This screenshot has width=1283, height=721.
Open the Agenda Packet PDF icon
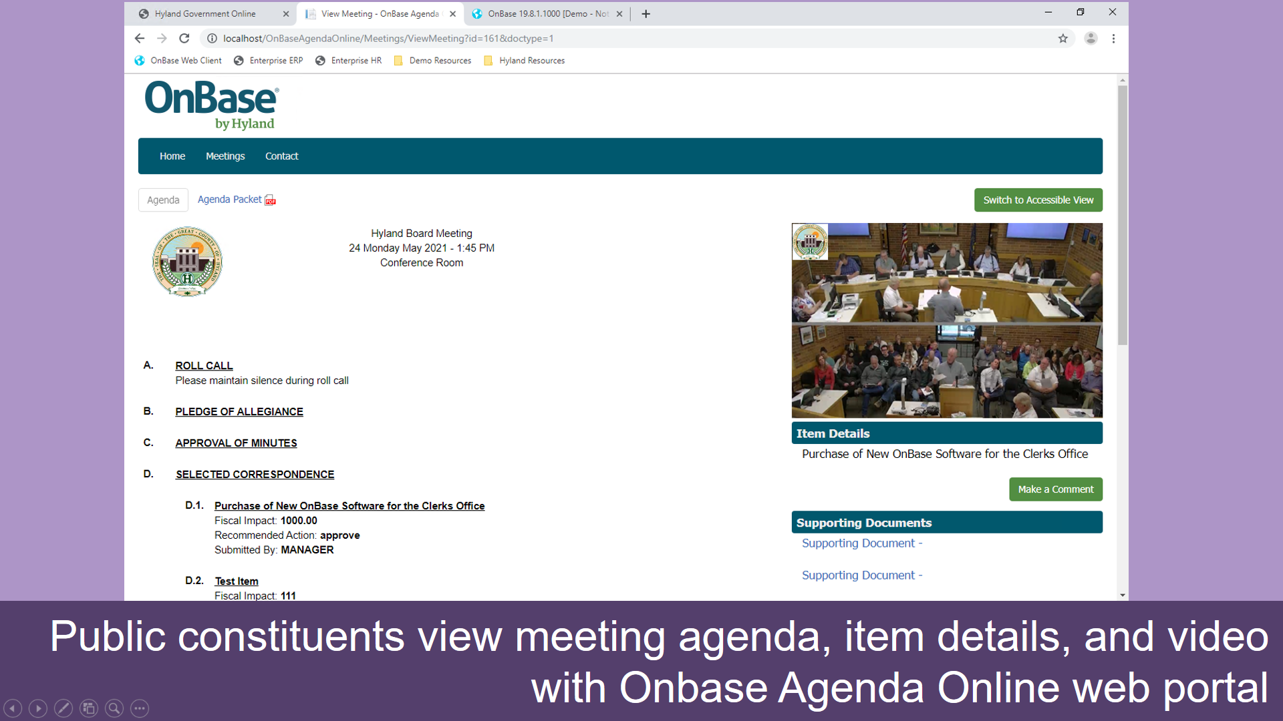pyautogui.click(x=270, y=200)
